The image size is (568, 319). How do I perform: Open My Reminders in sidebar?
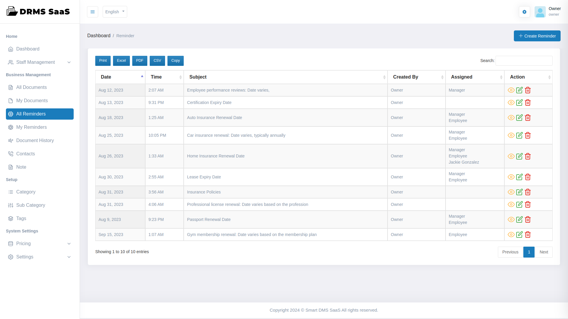pyautogui.click(x=31, y=127)
